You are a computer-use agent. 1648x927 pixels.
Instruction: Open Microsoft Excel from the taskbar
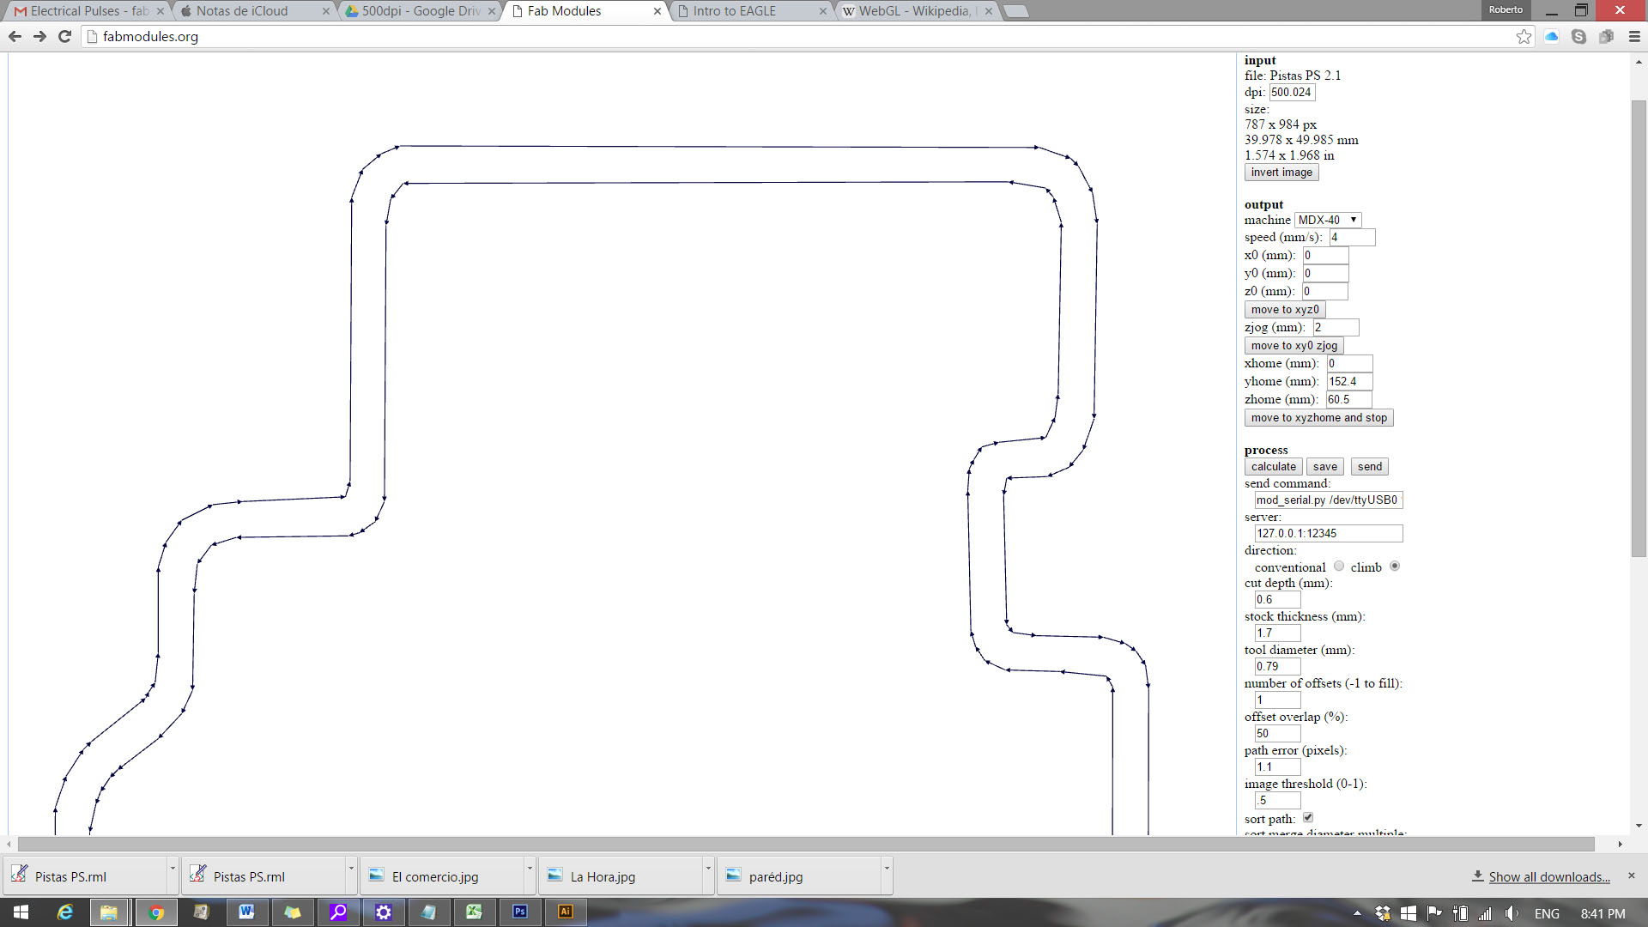click(x=474, y=912)
